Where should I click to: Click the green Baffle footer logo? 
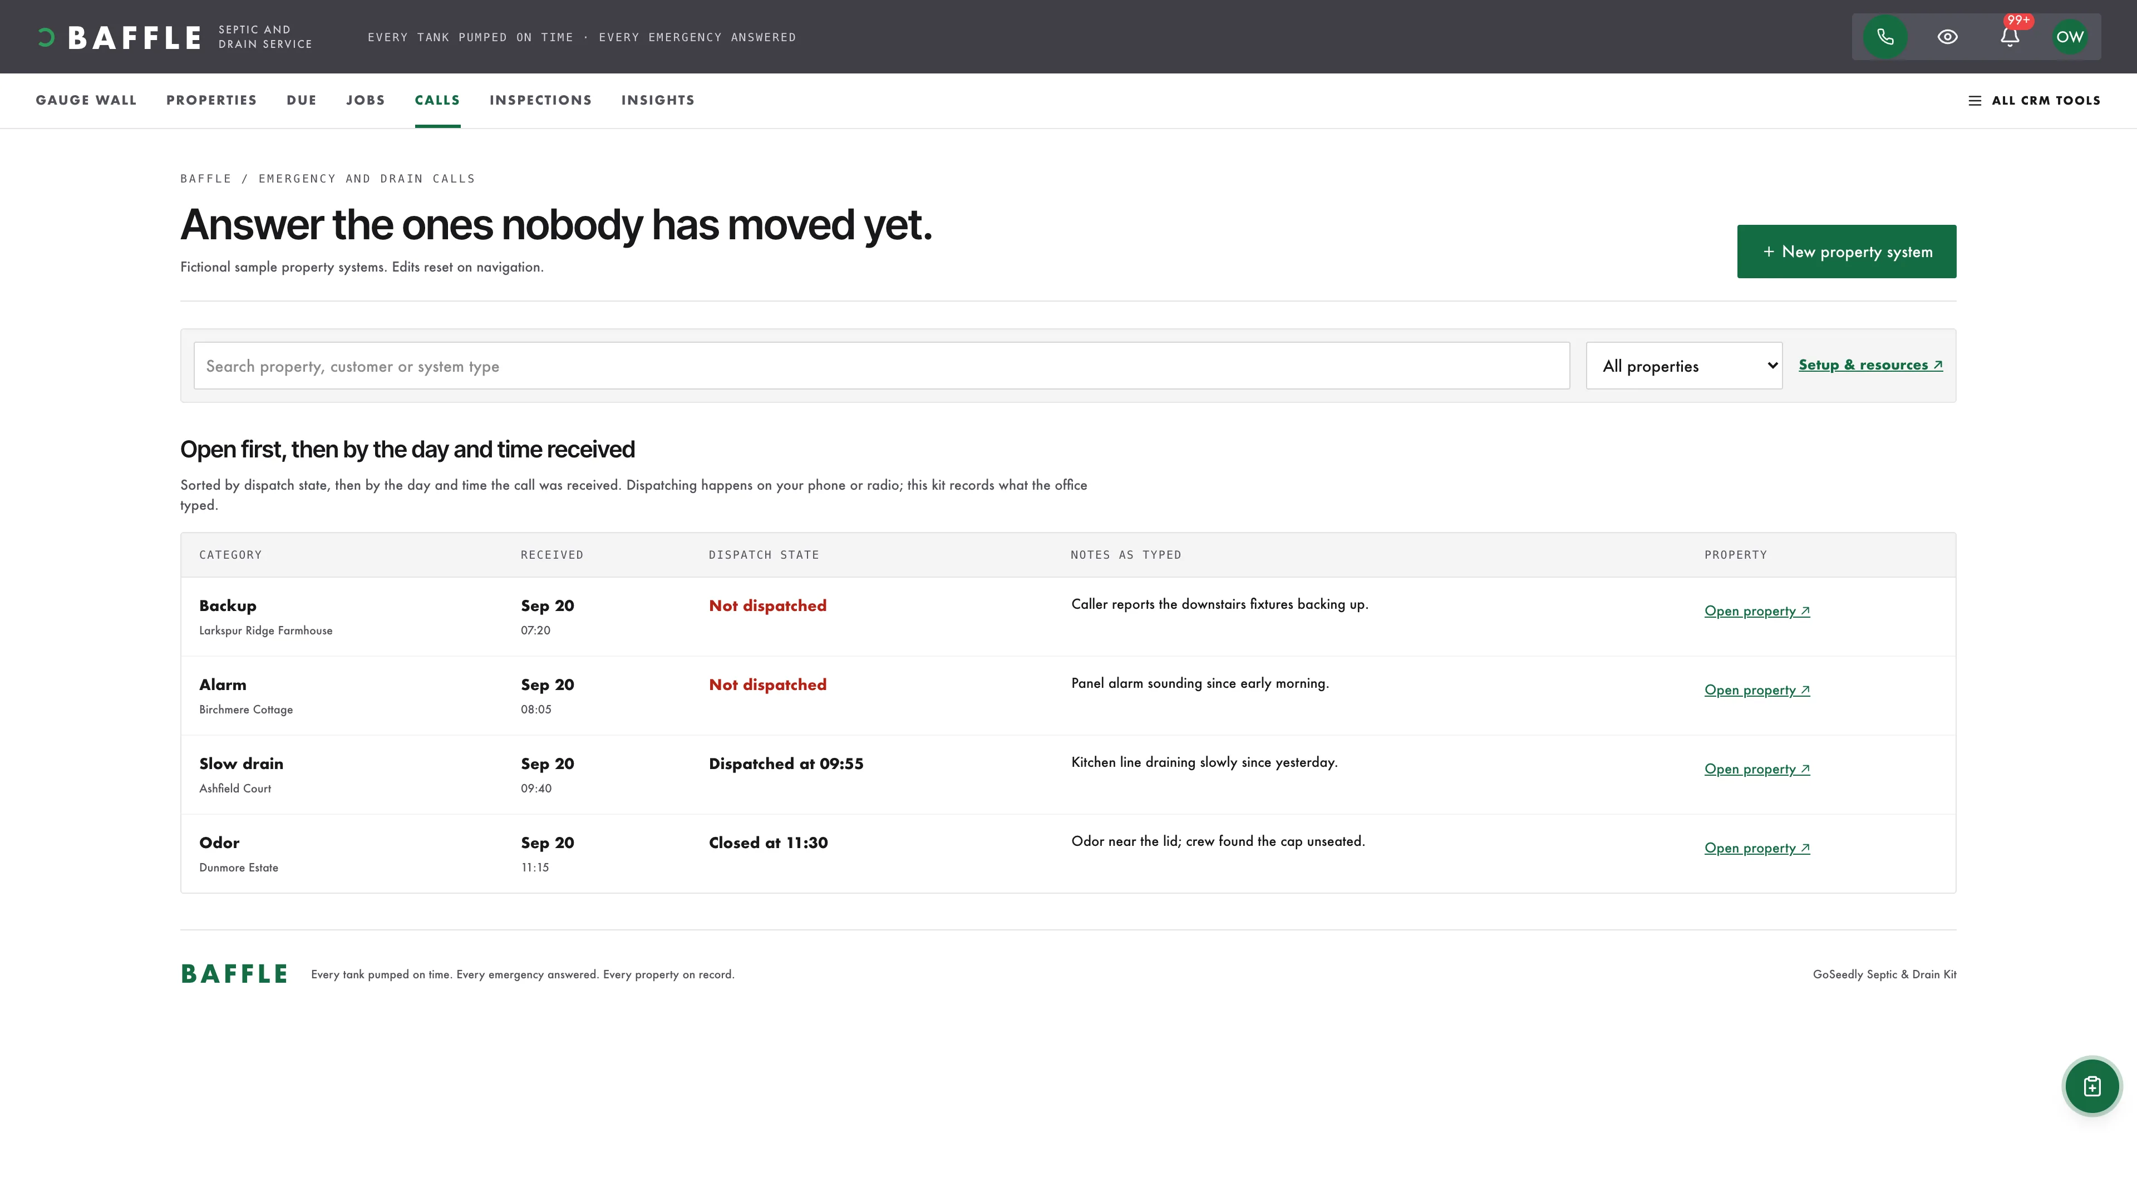[x=235, y=974]
